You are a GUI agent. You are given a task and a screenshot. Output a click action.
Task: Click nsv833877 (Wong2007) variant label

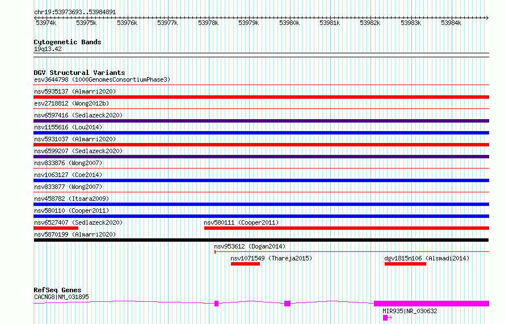coord(68,187)
